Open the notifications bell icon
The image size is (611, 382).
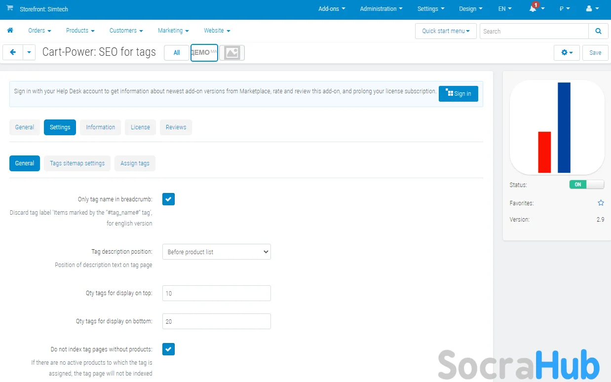click(533, 9)
